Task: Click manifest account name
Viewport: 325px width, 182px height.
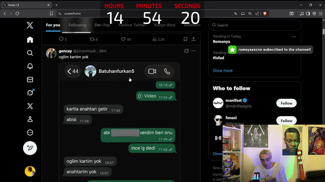Action: click(234, 100)
